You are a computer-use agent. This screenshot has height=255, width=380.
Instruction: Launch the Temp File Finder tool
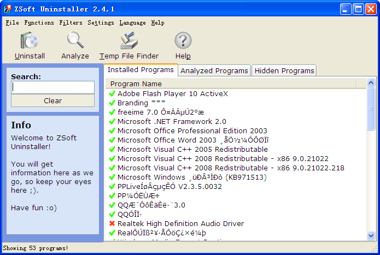(129, 41)
